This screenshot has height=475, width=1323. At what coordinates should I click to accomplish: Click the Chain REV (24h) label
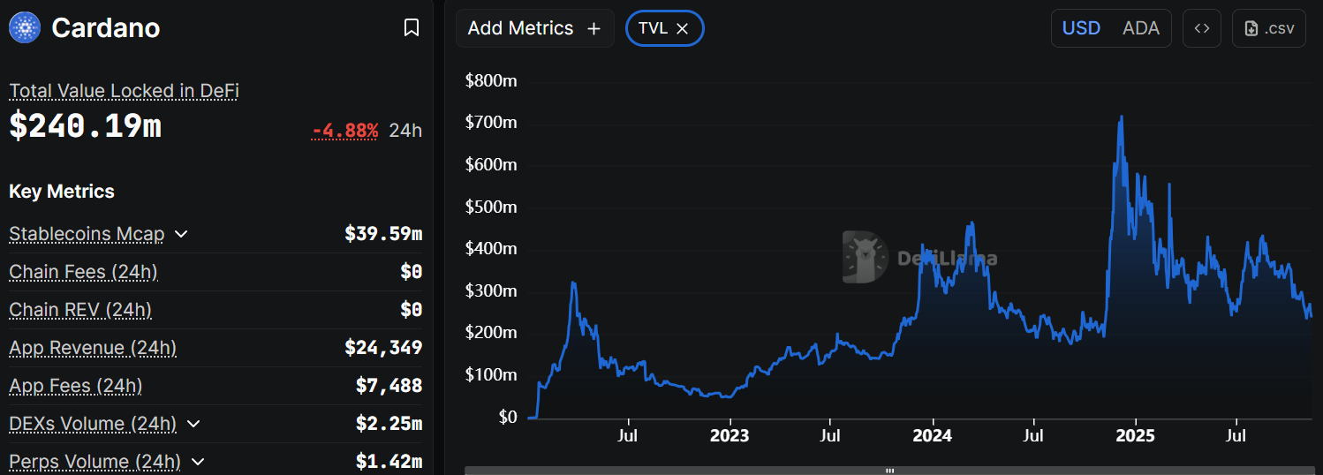[x=80, y=310]
